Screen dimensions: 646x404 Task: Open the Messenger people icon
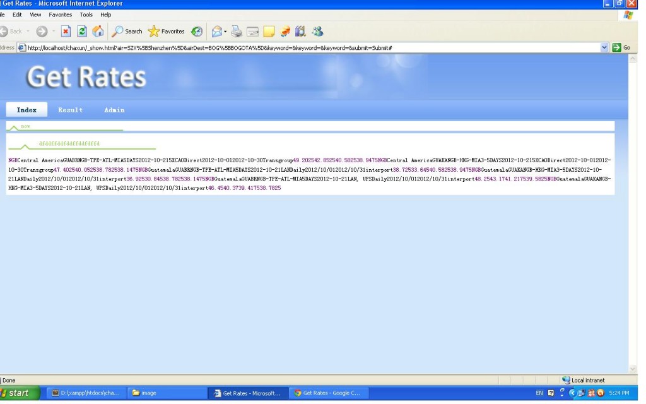[x=317, y=32]
